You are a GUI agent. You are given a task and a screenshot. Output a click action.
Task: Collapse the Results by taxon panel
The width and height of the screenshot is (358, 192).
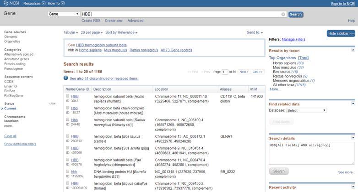coord(353,50)
